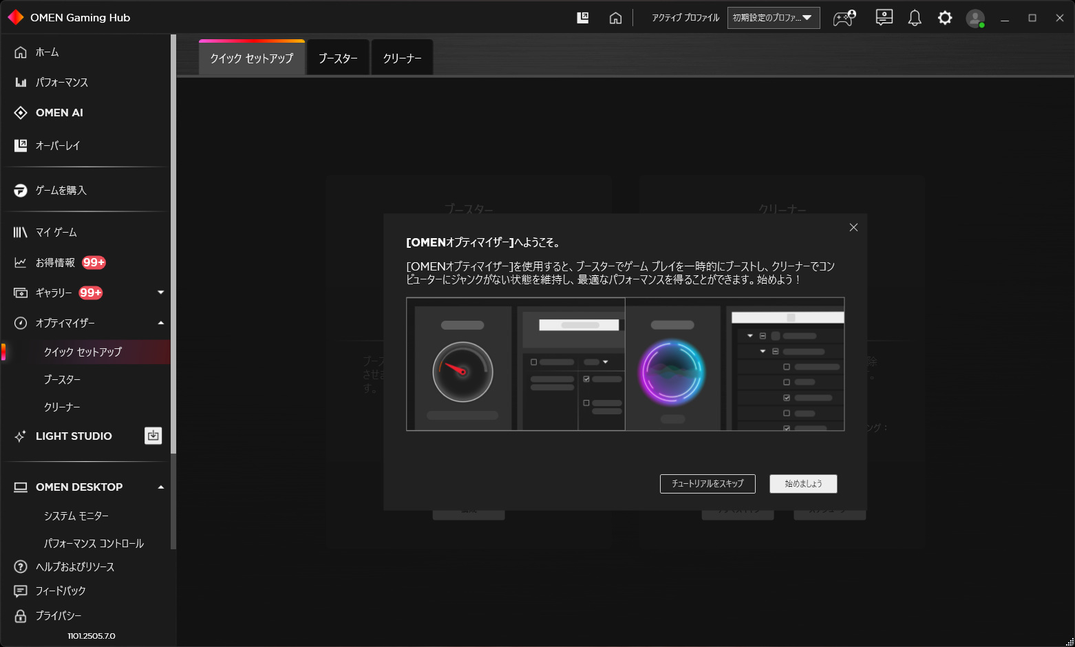Click the アクティブ プロファイル label
Viewport: 1075px width, 647px height.
pyautogui.click(x=685, y=18)
